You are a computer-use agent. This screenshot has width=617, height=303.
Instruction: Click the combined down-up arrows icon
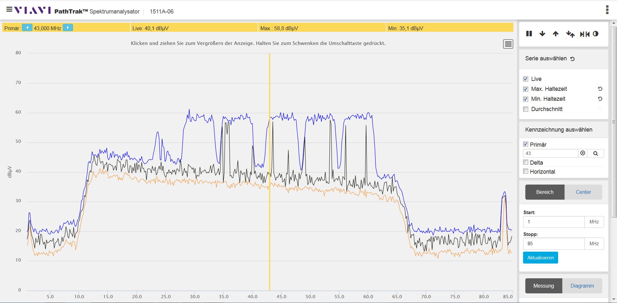[x=570, y=34]
